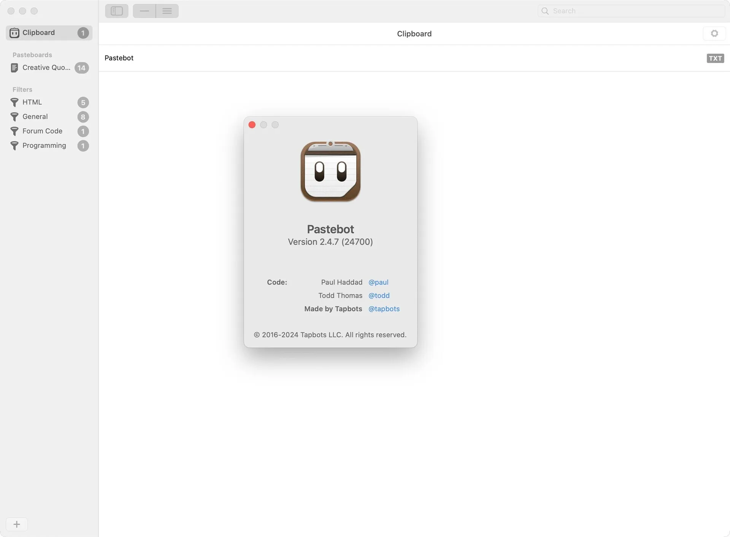Click the Creative Quo... count badge 14
This screenshot has width=730, height=537.
click(x=82, y=68)
